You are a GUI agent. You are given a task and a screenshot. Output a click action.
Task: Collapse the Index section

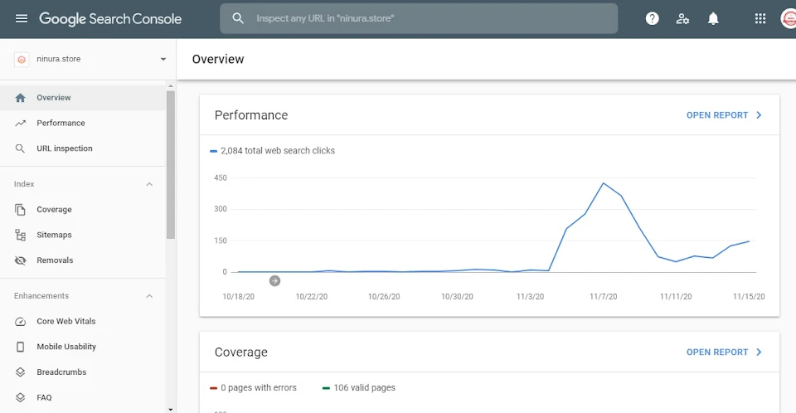[149, 184]
